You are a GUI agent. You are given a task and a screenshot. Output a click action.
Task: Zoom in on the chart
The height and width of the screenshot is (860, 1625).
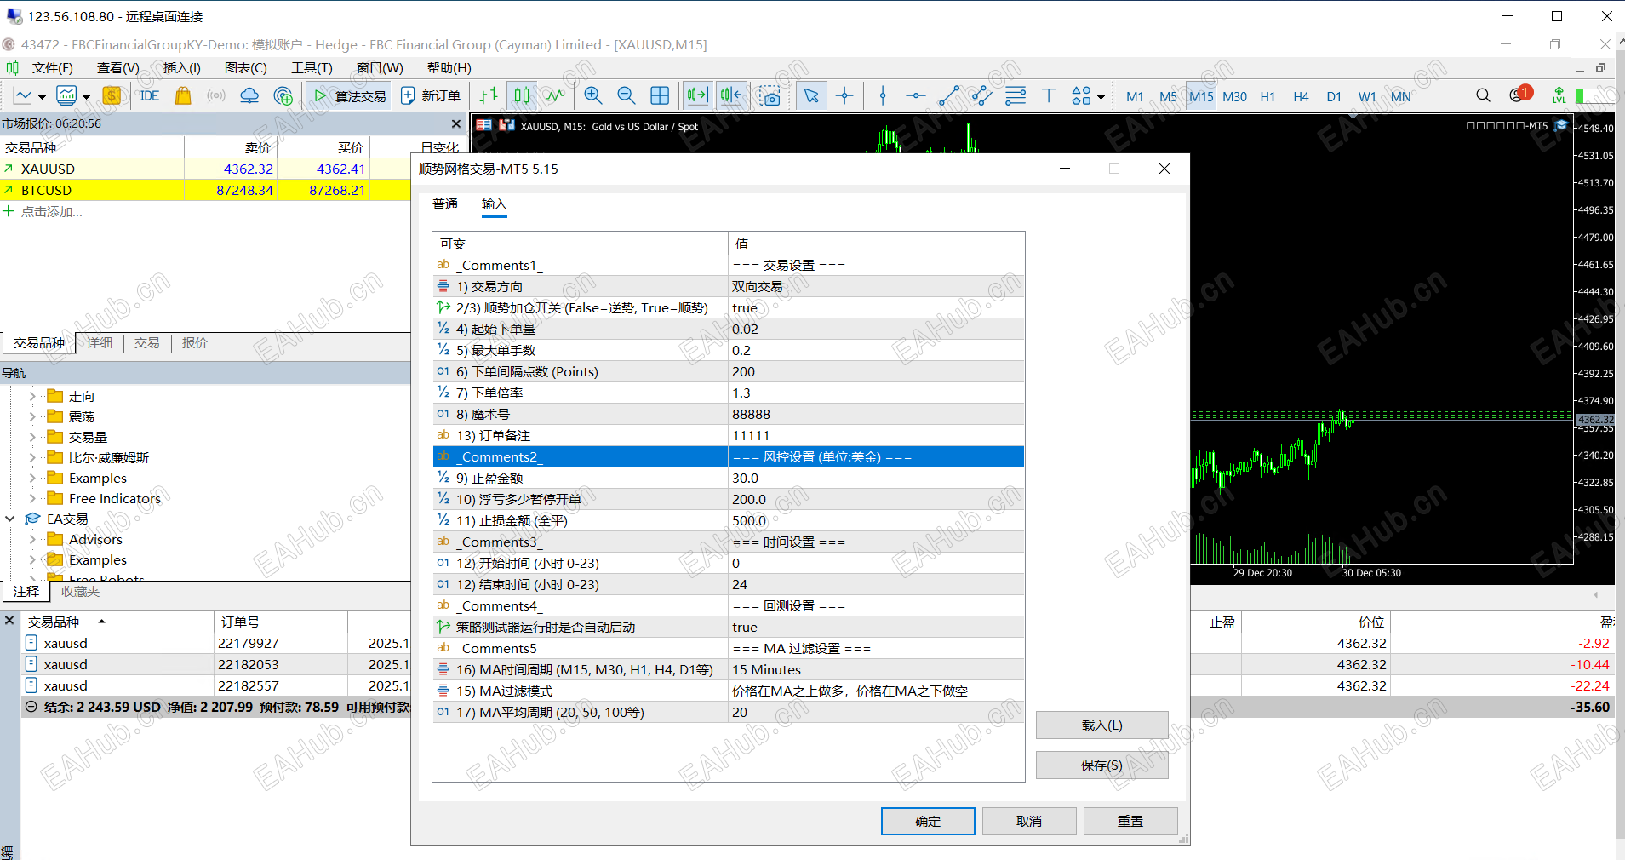(x=593, y=95)
